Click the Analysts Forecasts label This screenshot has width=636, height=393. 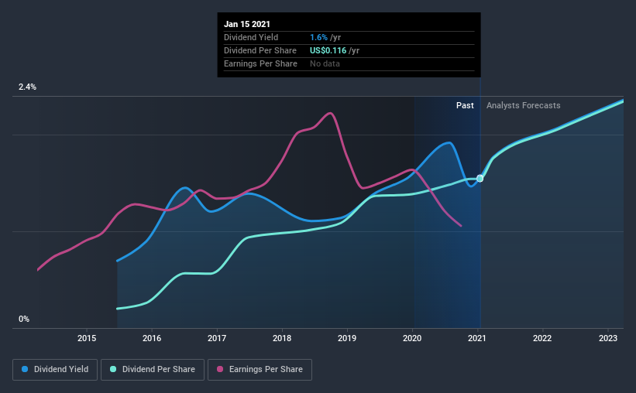click(x=523, y=105)
